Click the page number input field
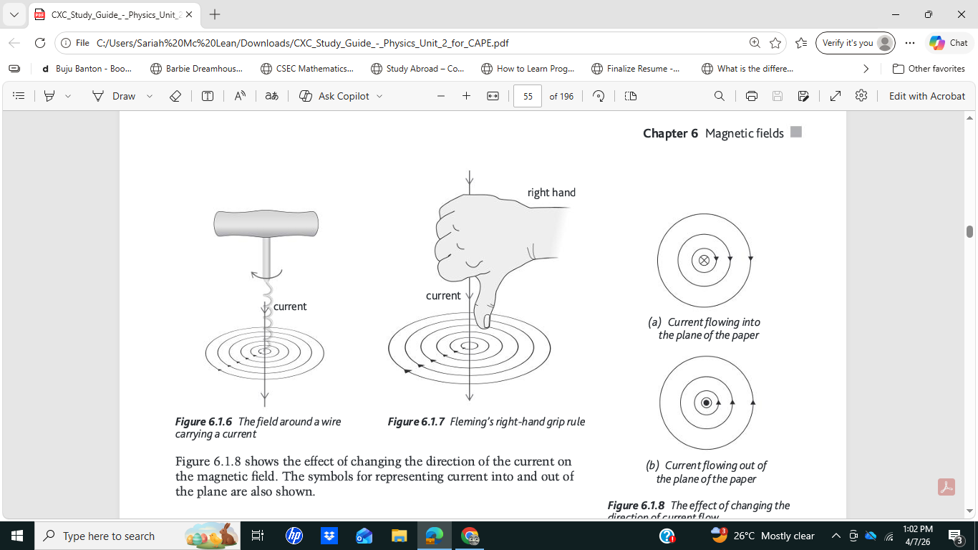The width and height of the screenshot is (978, 550). [528, 96]
